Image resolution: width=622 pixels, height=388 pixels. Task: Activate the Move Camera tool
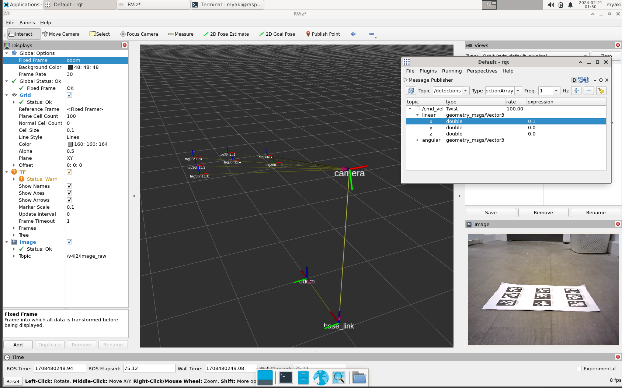[61, 34]
